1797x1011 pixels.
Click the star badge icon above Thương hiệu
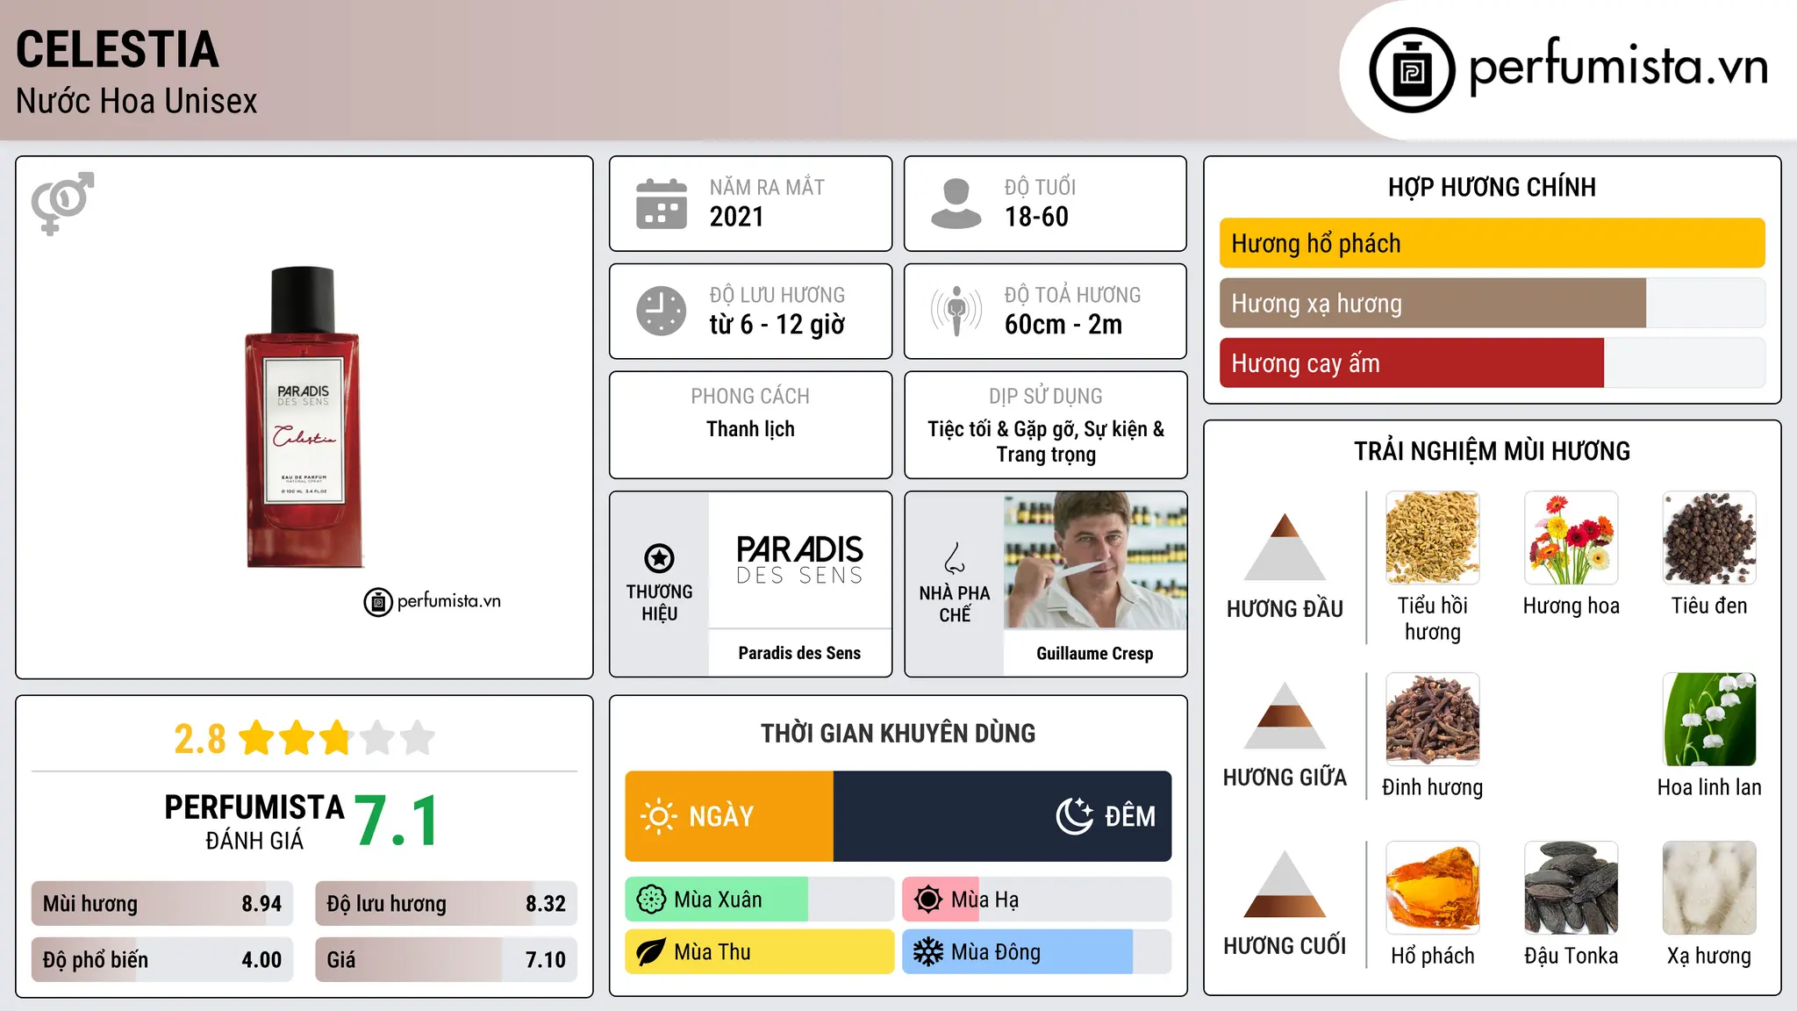pos(659,558)
